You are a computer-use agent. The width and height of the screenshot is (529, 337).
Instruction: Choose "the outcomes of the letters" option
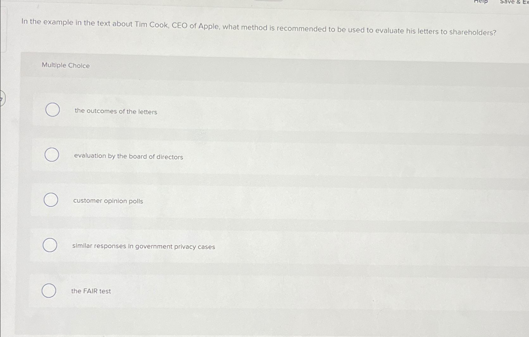click(53, 110)
